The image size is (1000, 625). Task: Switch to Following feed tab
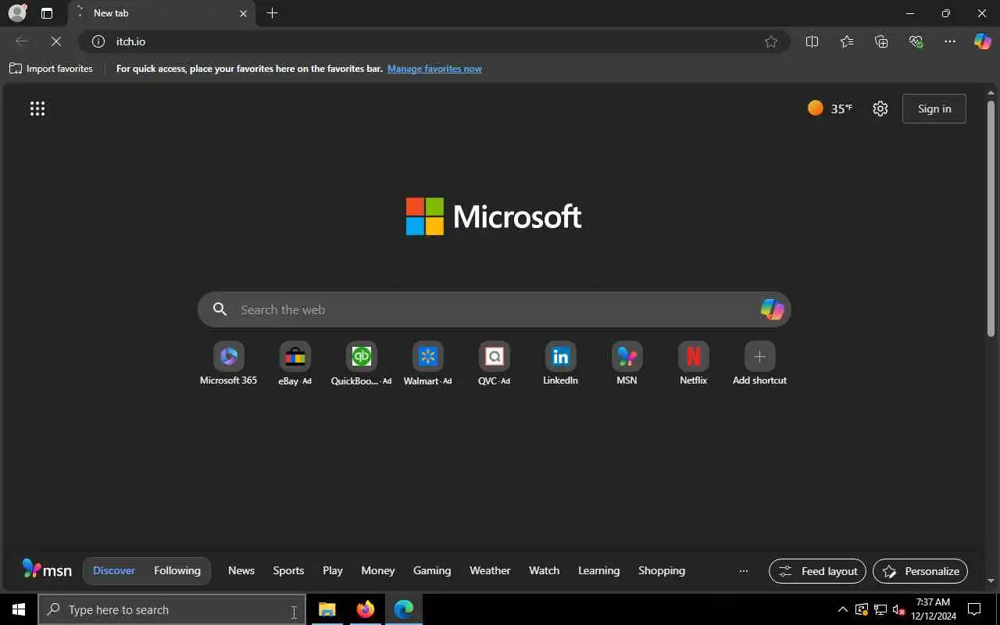click(177, 570)
